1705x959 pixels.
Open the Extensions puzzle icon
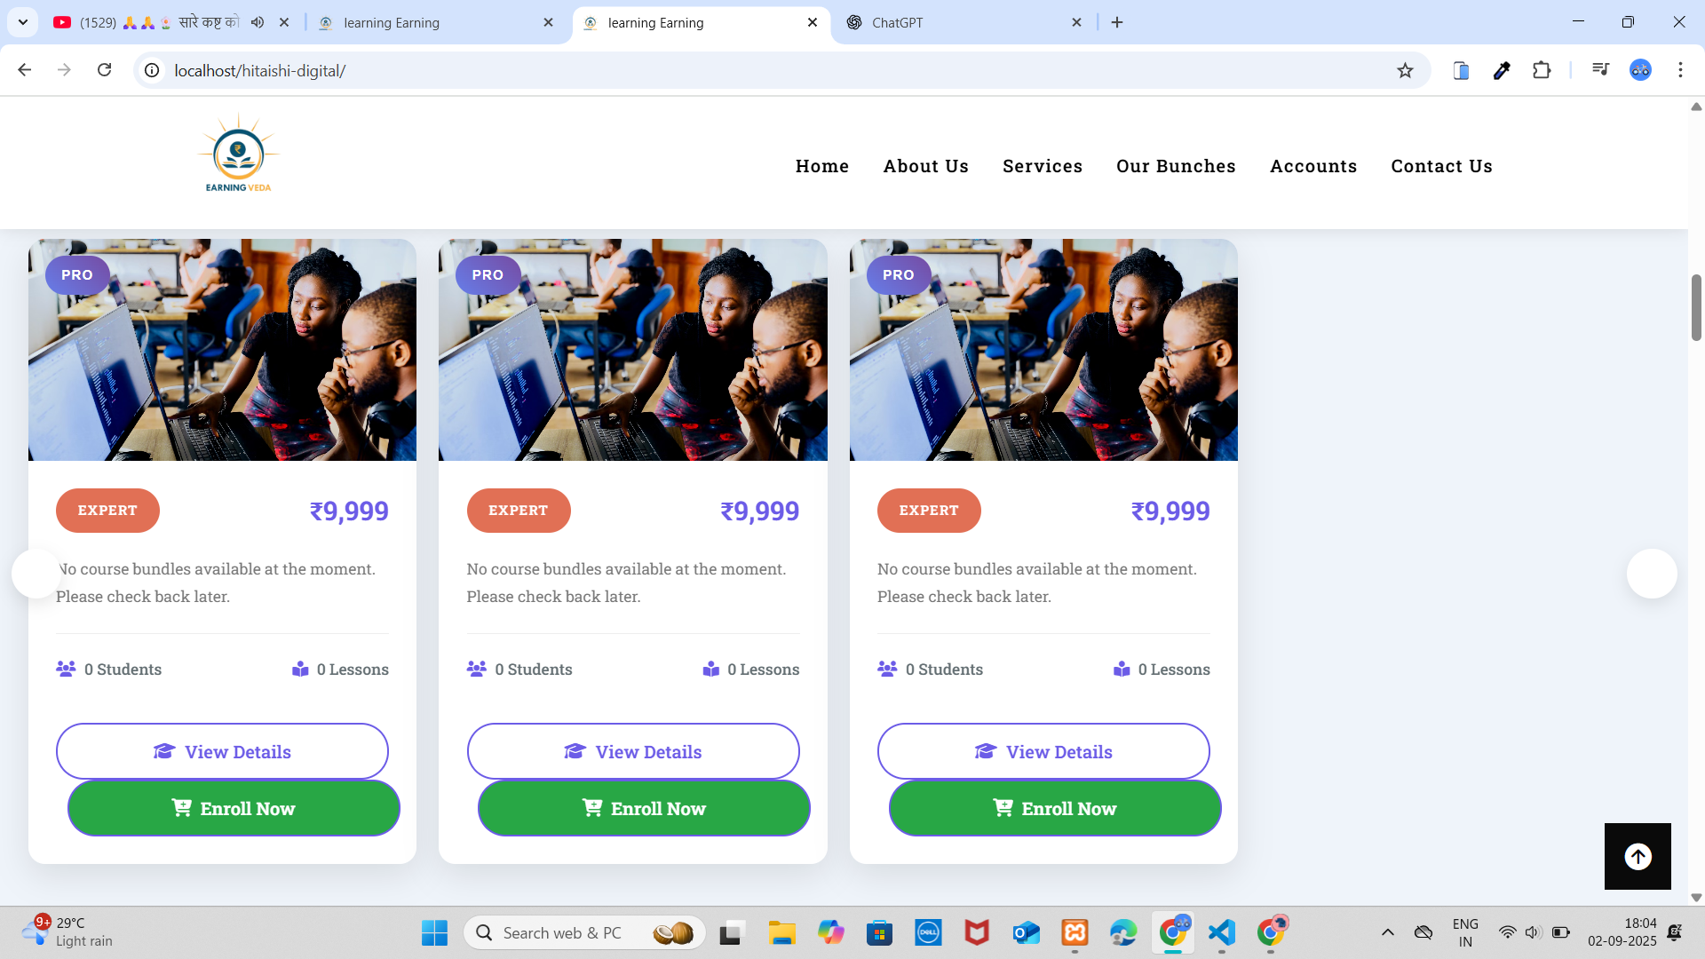(1542, 70)
